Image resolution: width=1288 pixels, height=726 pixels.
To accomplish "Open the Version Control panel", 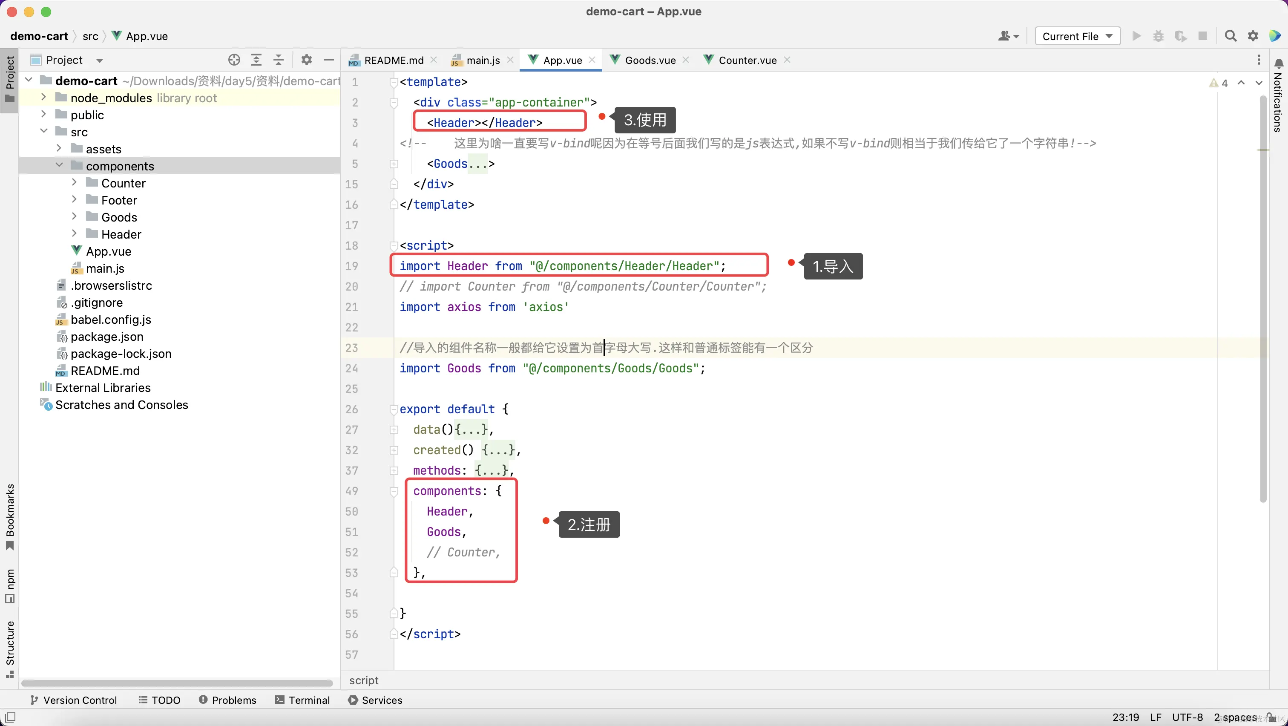I will [x=74, y=700].
